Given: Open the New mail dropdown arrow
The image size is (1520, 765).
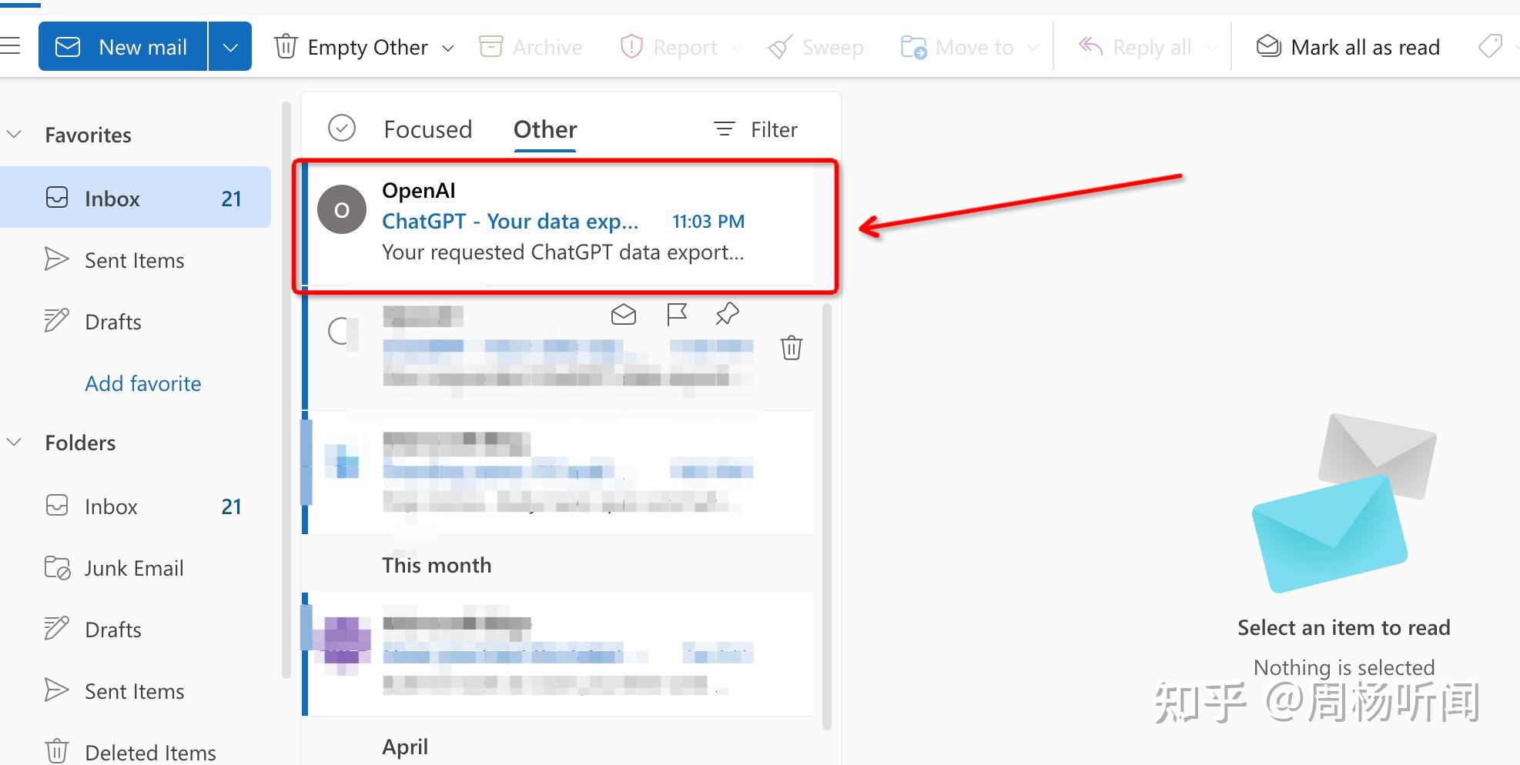Looking at the screenshot, I should [x=230, y=47].
